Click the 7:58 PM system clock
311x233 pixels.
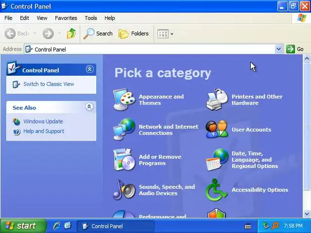[293, 226]
